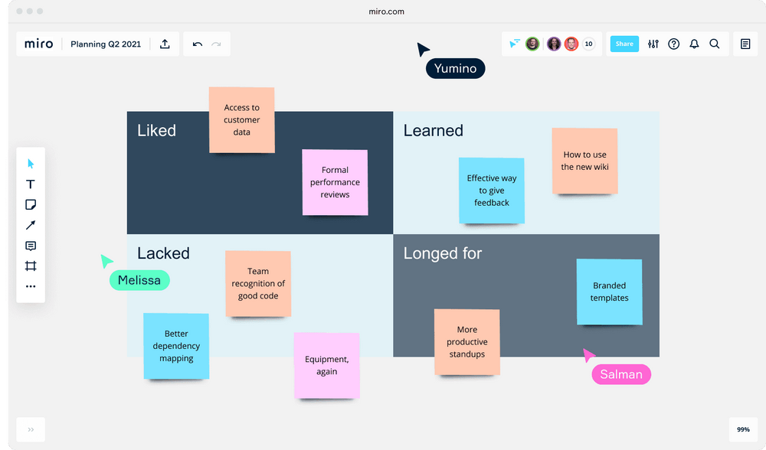Viewport: 766px width, 450px height.
Task: Switch to the select cursor tool
Action: click(x=31, y=163)
